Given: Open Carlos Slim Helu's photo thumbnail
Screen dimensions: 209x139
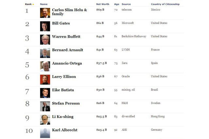Looking at the screenshot, I should 45,13.
